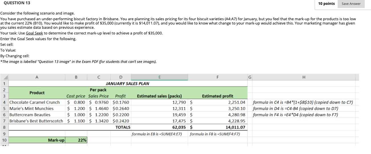371x154 pixels.
Task: Click sales price cell '$ 1.3420'
Action: point(99,121)
